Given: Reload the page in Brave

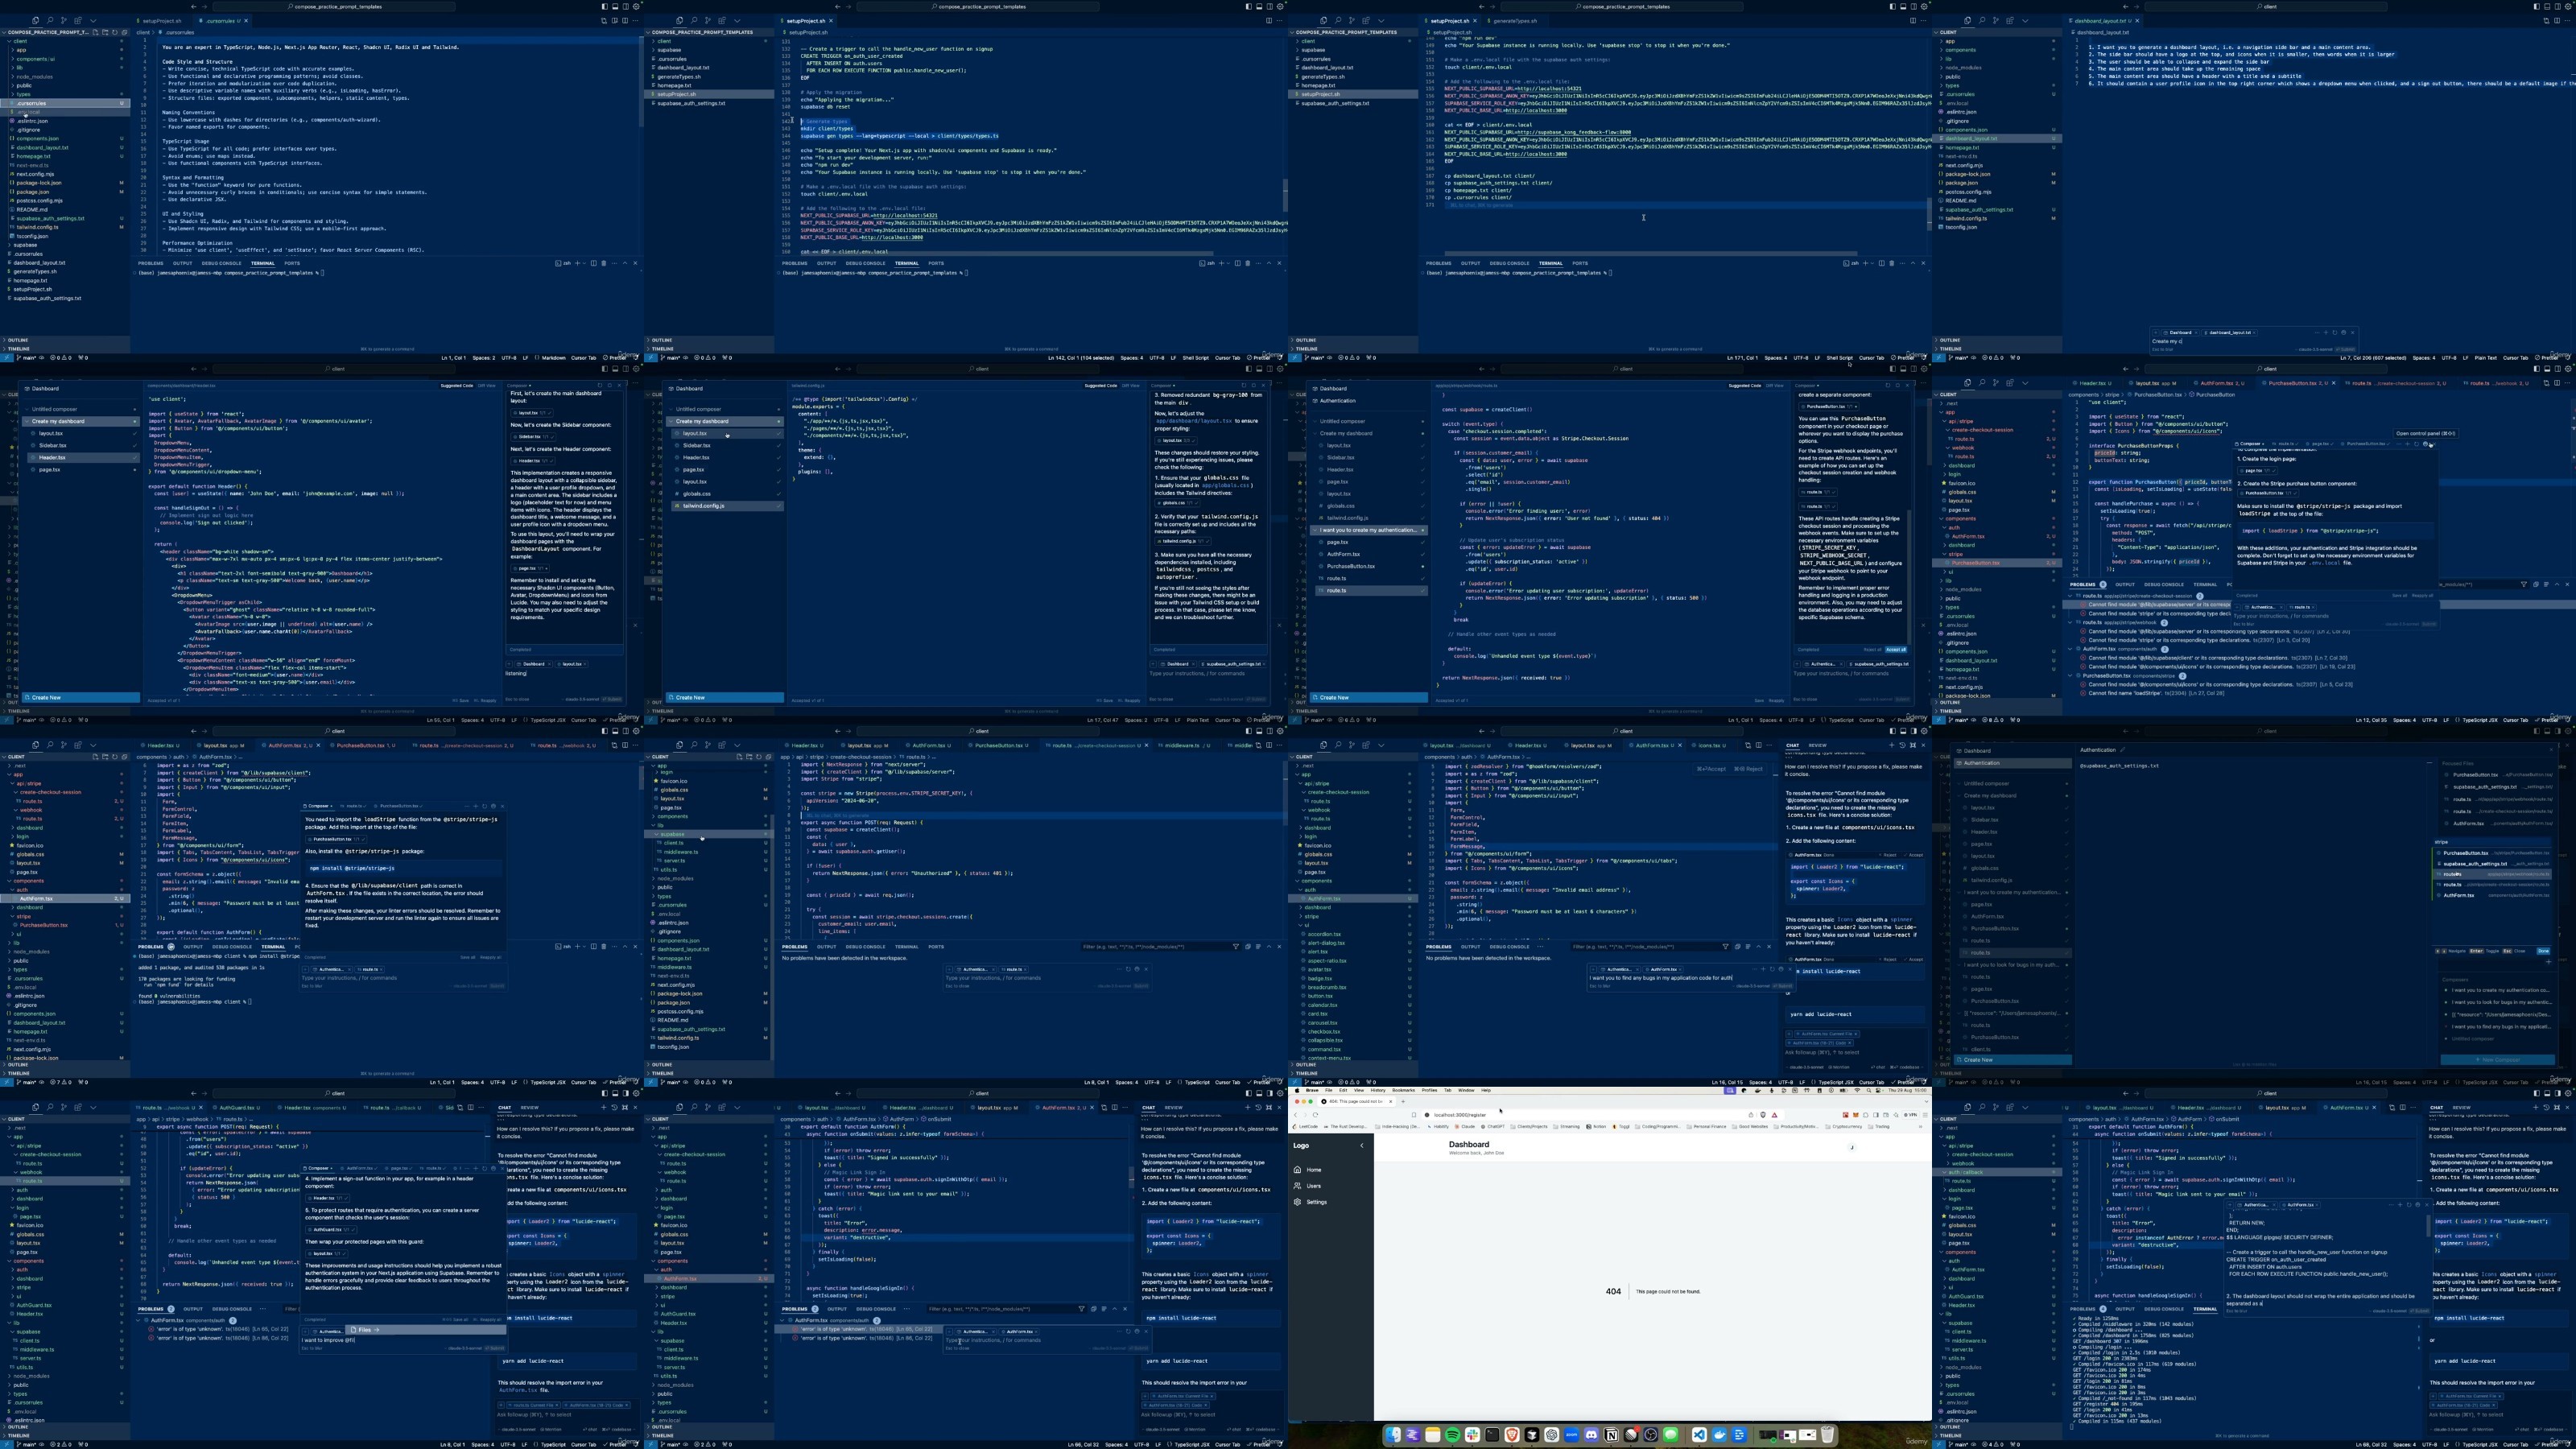Looking at the screenshot, I should click(1316, 1115).
